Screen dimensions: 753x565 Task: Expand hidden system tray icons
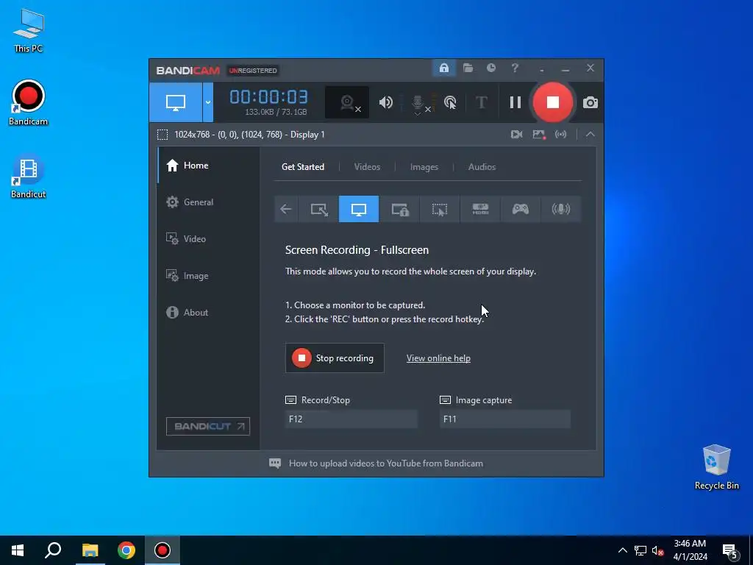pyautogui.click(x=622, y=550)
